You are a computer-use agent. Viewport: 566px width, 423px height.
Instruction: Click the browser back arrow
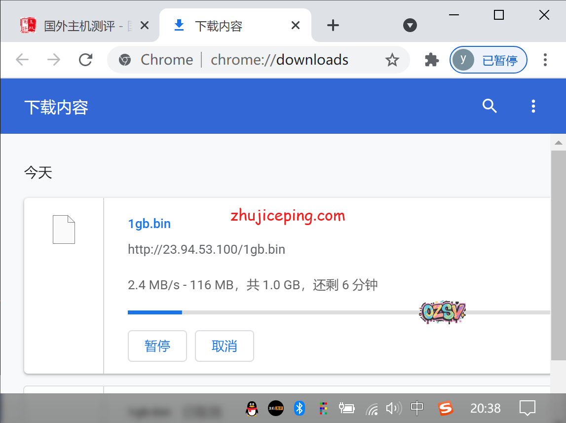click(x=22, y=60)
